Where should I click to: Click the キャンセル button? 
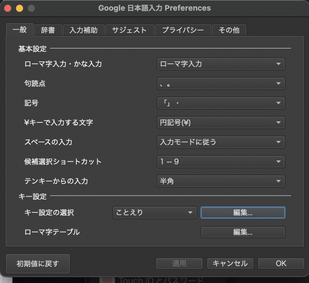coord(230,263)
